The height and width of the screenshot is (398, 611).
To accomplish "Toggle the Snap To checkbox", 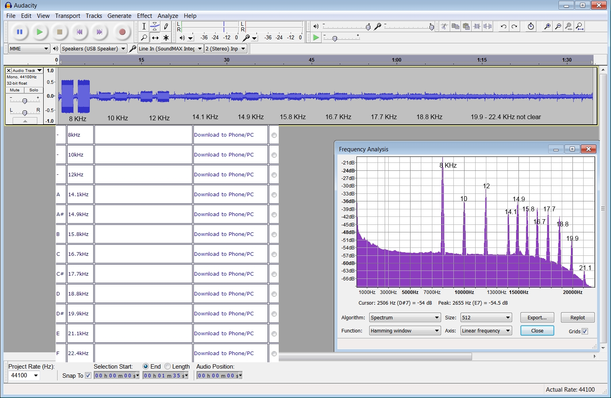I will [x=88, y=375].
